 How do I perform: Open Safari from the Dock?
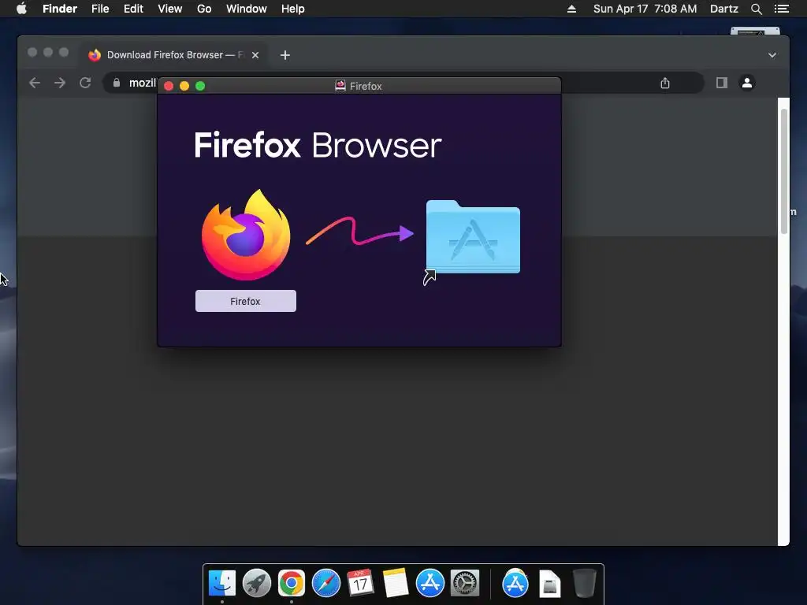click(326, 584)
